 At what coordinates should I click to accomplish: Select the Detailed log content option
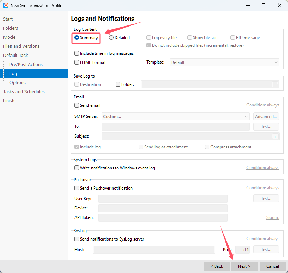point(111,38)
